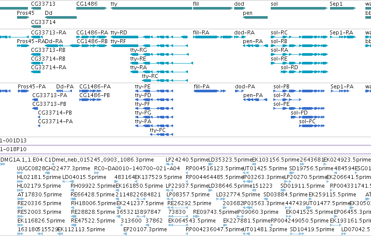The image size is (371, 236).
Task: Select protein tty-PC
Action: 162,135
